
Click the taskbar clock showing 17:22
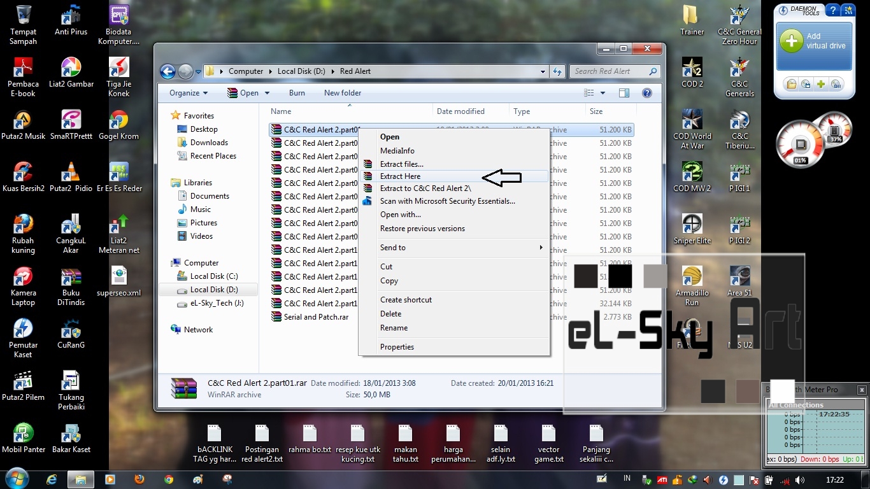tap(834, 480)
